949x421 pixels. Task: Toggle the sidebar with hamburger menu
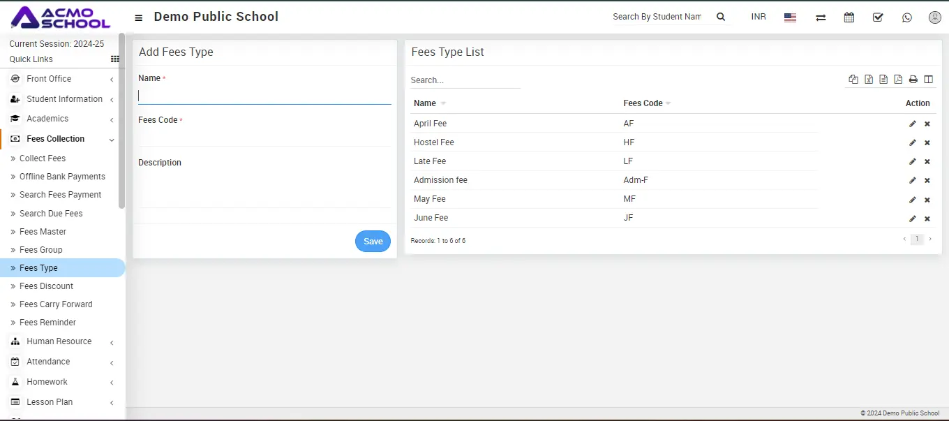pyautogui.click(x=139, y=17)
